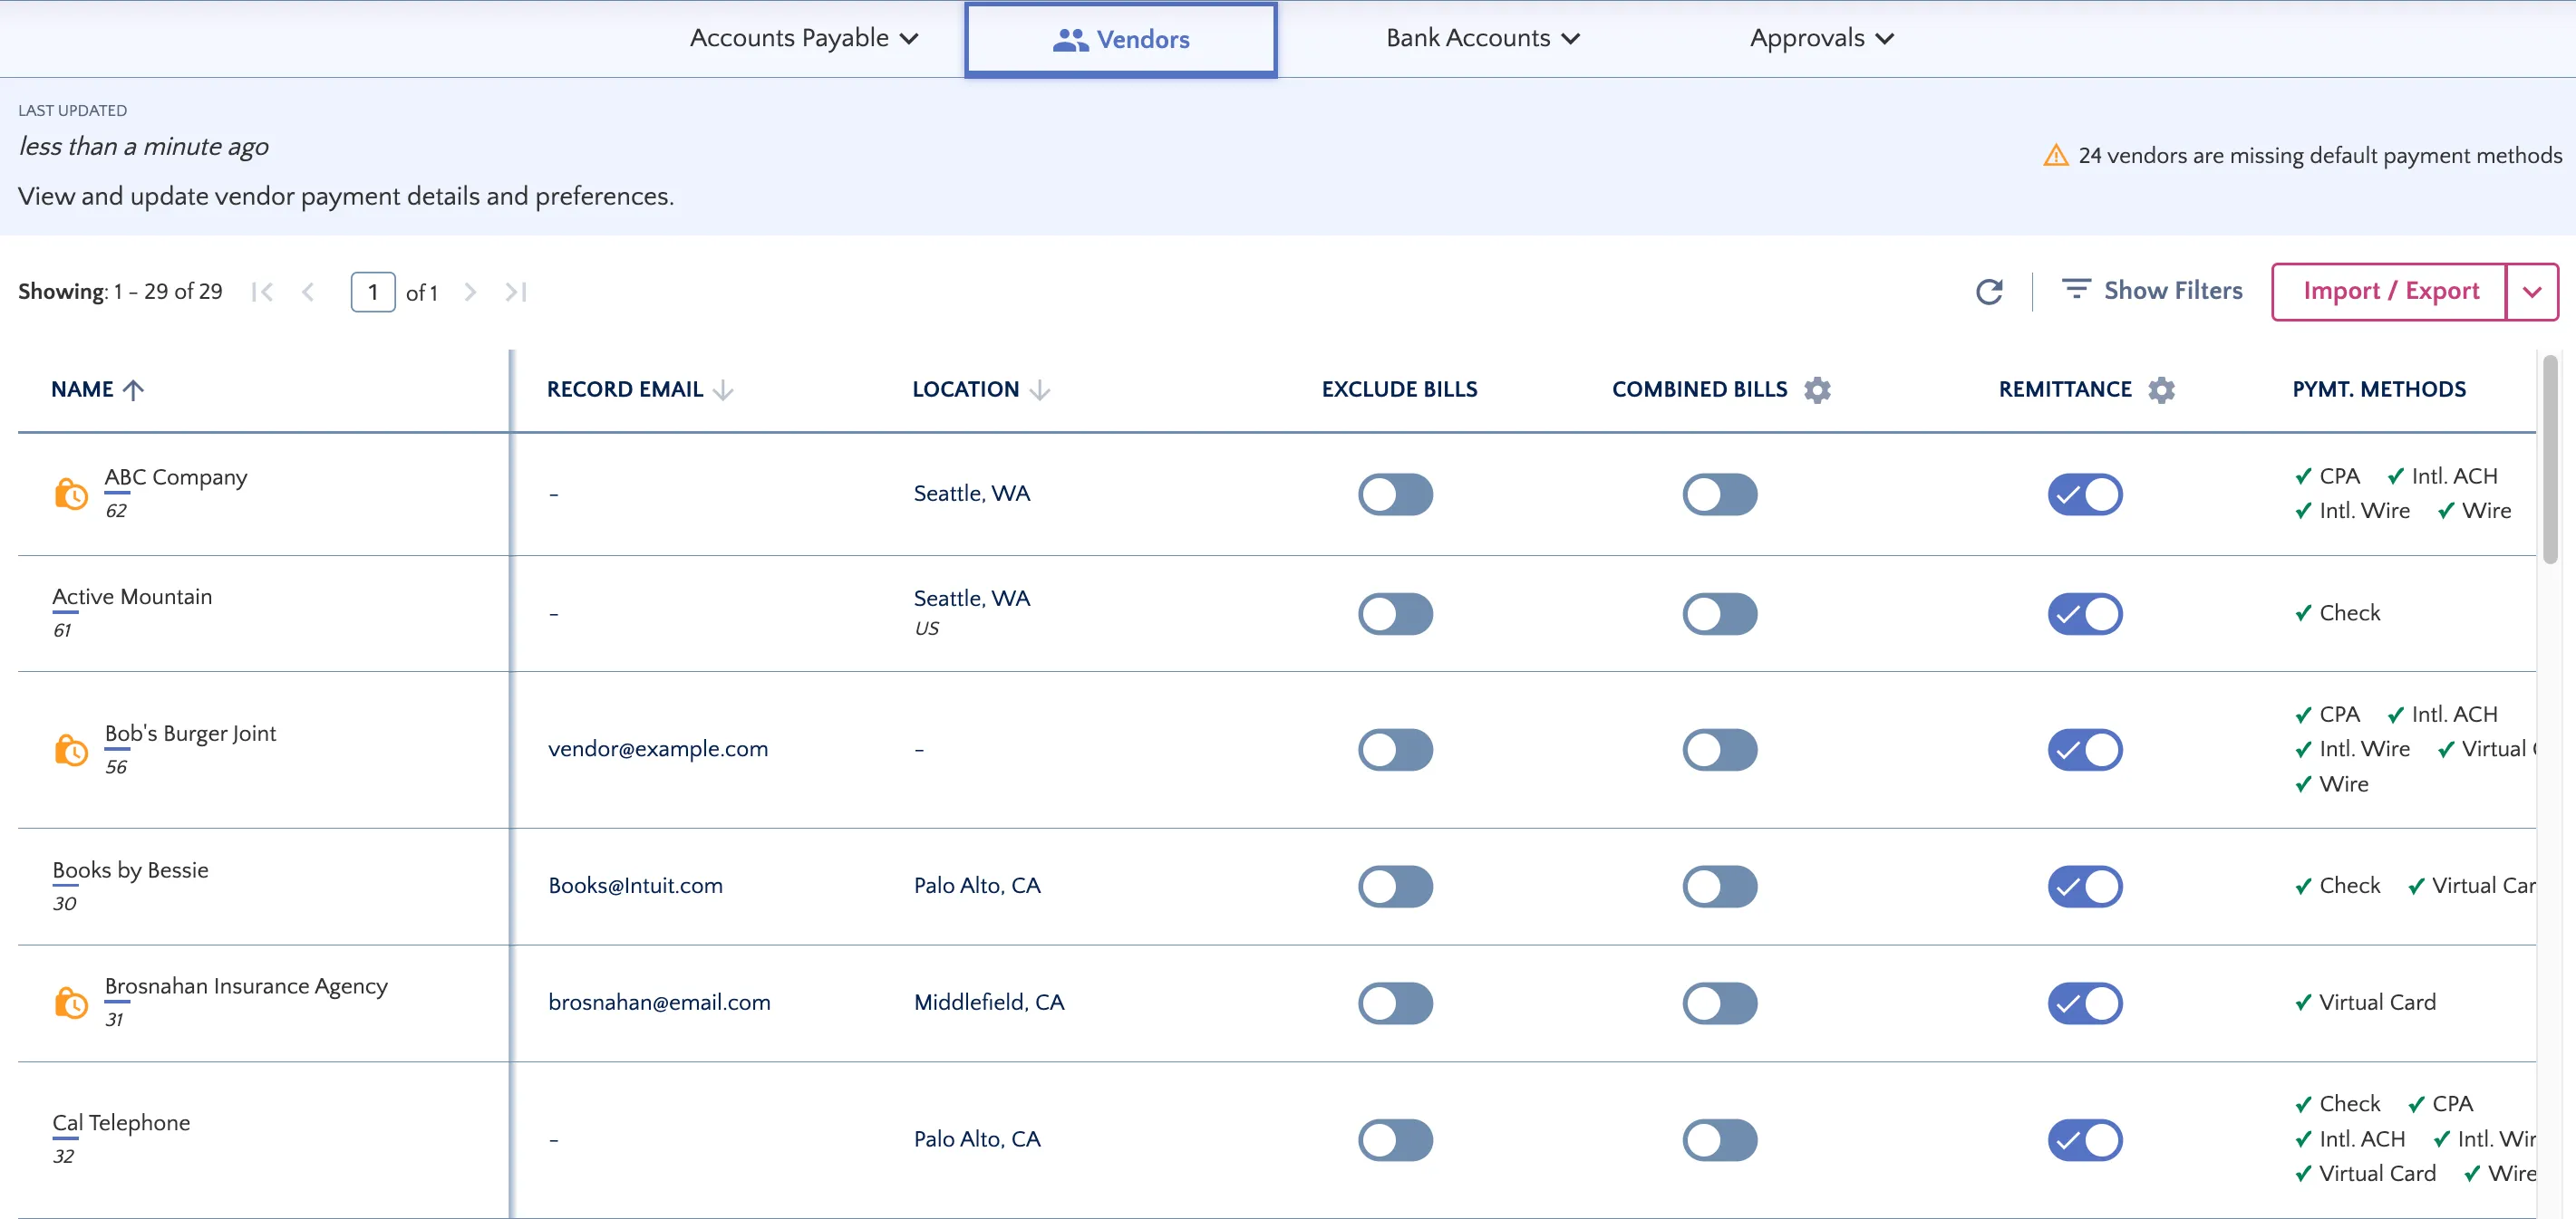Go to previous page arrow
The height and width of the screenshot is (1219, 2576).
[308, 292]
